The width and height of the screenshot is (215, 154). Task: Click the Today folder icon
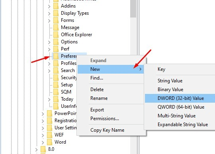click(x=56, y=99)
